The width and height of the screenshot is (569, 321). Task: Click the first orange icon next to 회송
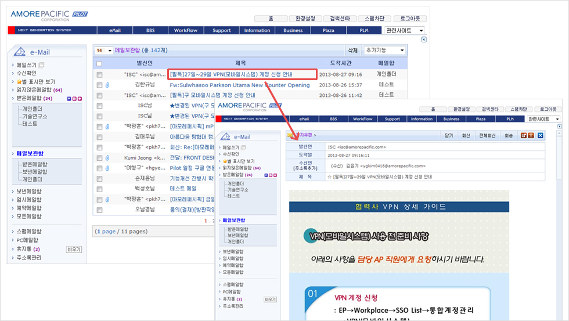point(524,135)
